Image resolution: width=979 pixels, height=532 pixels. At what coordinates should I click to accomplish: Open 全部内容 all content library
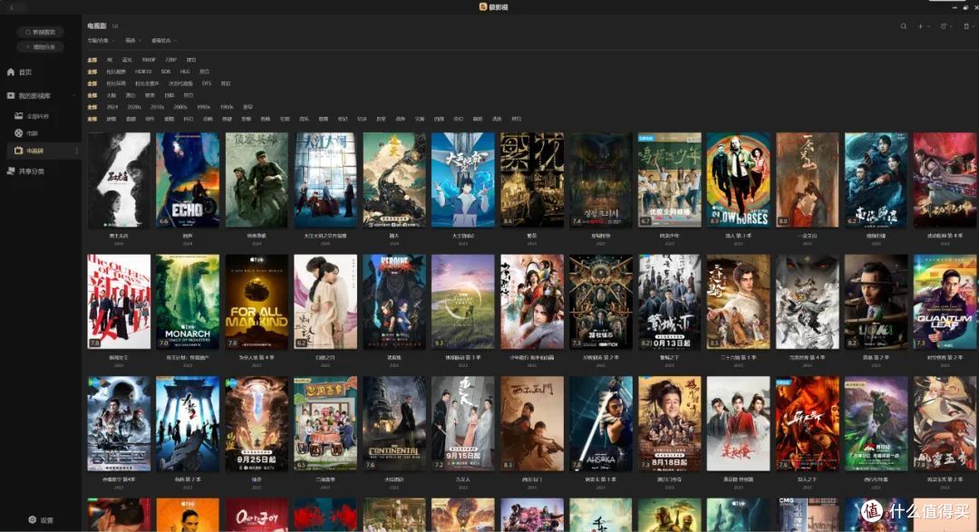[x=32, y=116]
